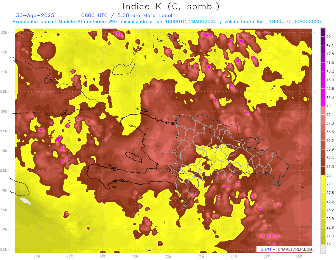The height and width of the screenshot is (260, 336).
Task: Click the colorbar value "21.3"
Action: point(330,236)
